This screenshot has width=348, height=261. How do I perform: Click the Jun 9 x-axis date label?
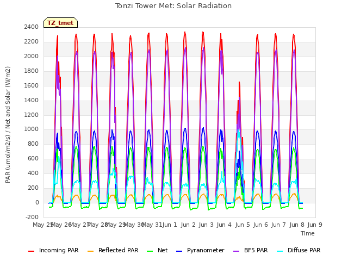coord(315,225)
